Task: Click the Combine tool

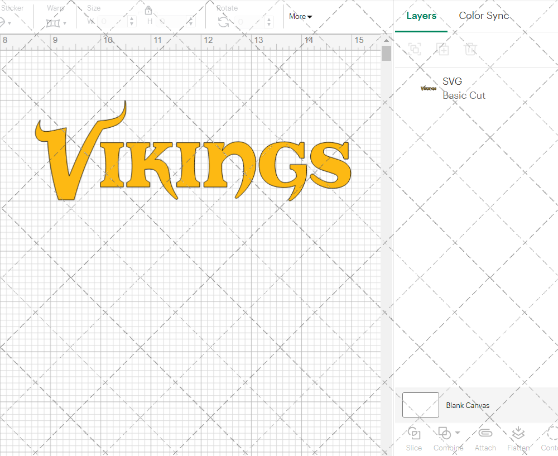Action: (x=448, y=439)
